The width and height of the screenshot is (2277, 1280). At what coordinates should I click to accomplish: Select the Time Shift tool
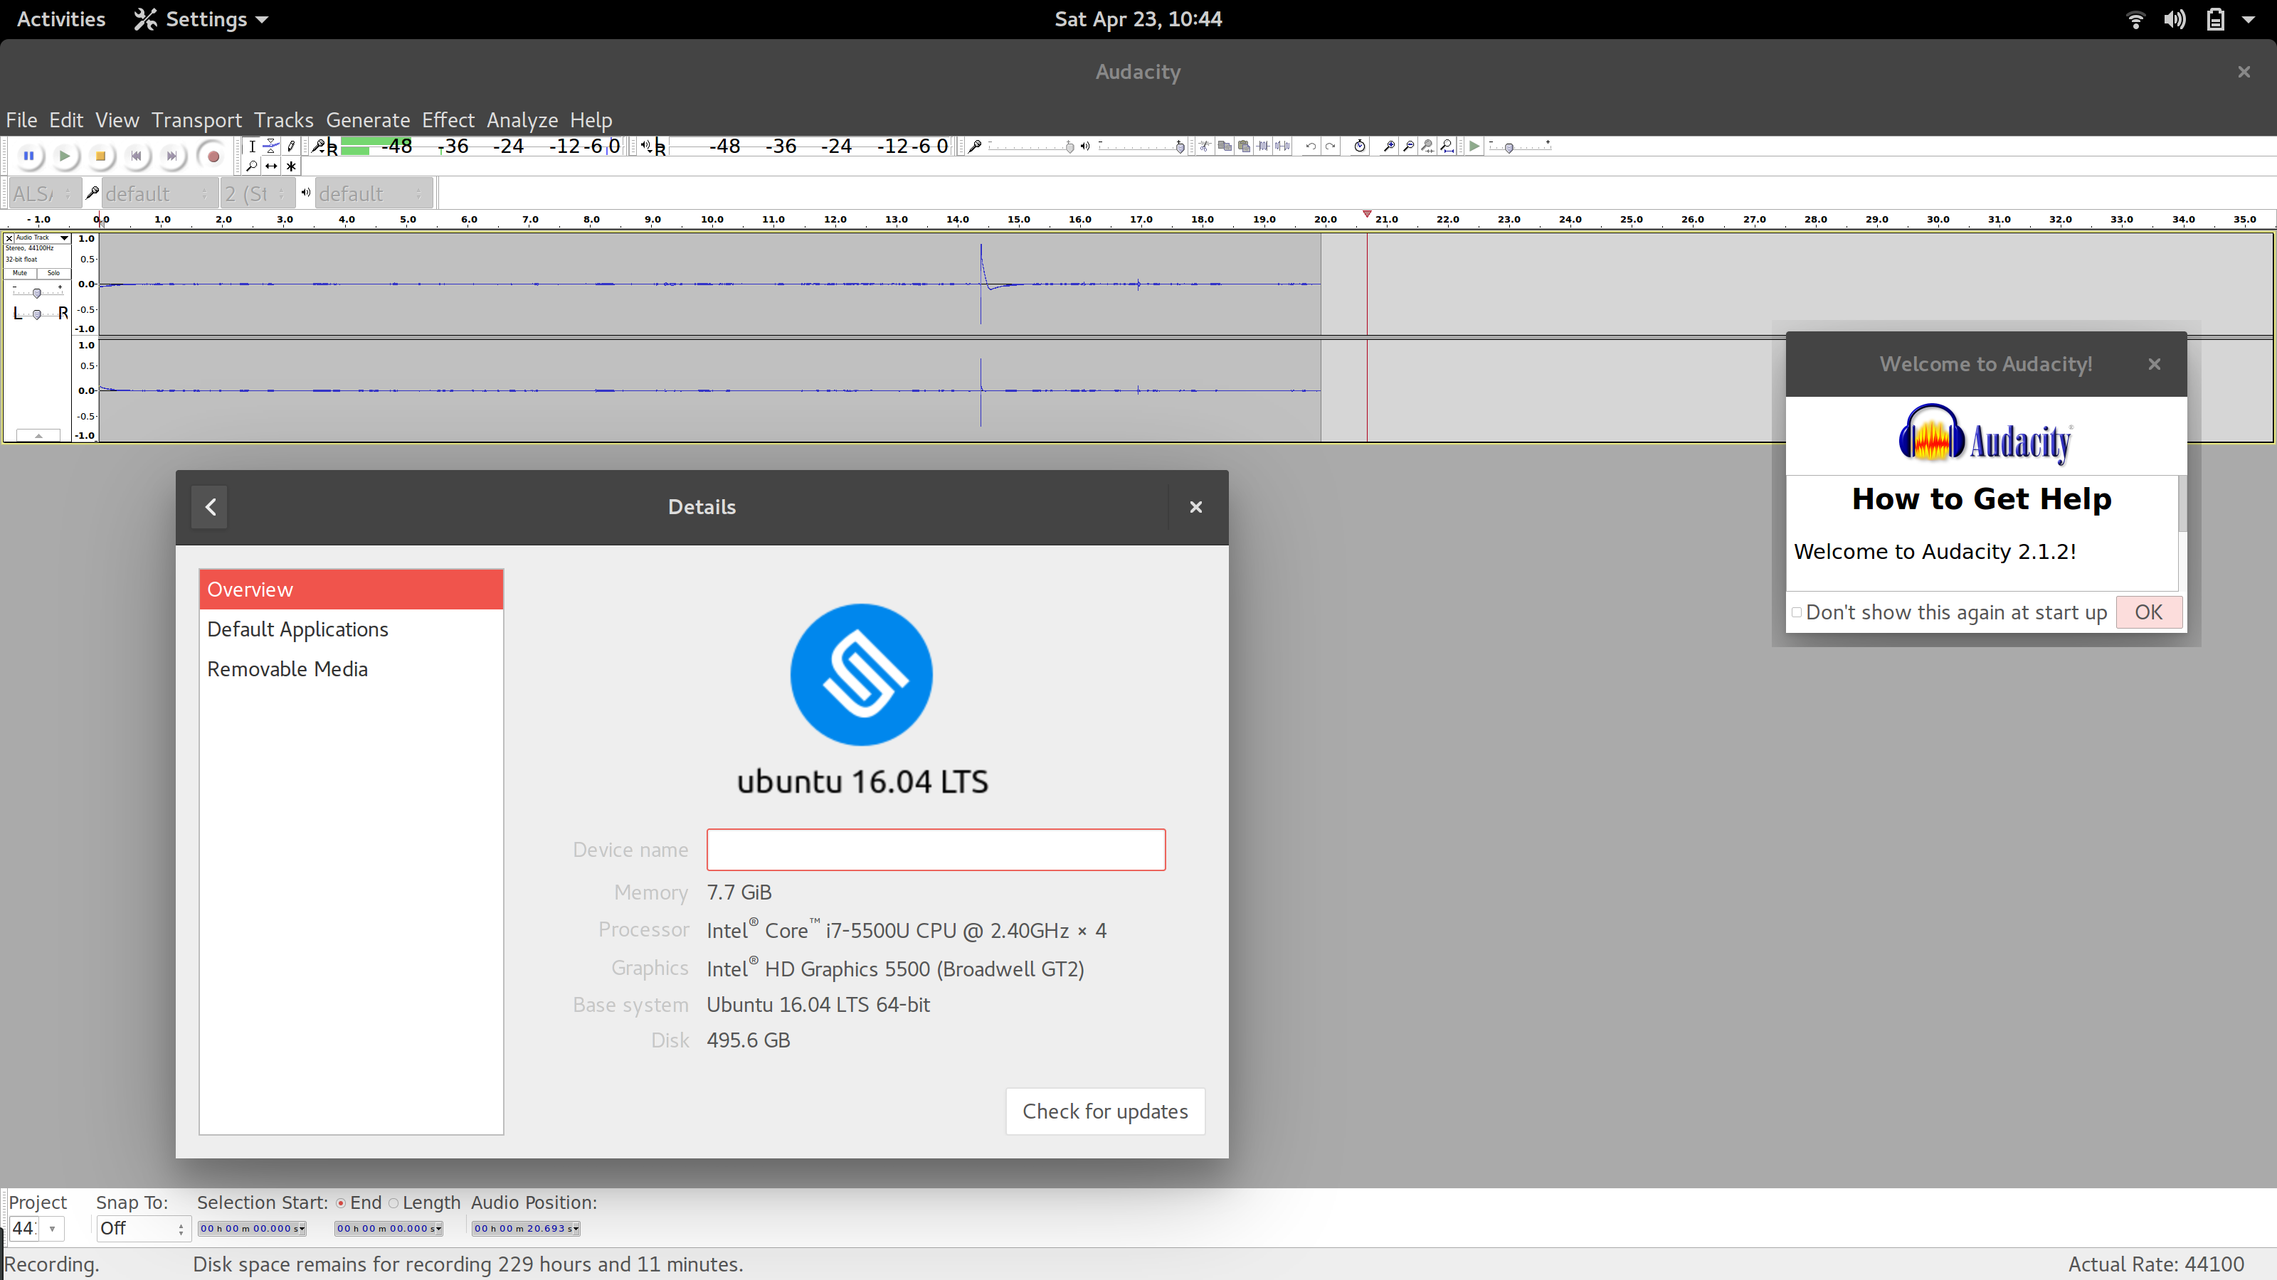click(271, 166)
